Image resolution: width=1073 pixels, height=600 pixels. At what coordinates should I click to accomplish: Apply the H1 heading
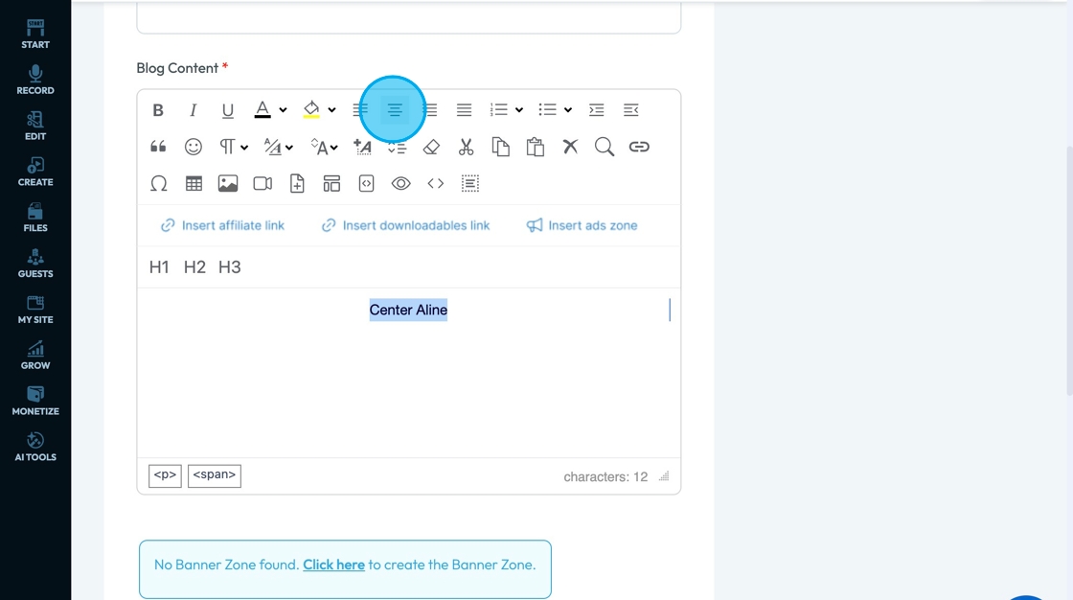pos(159,267)
